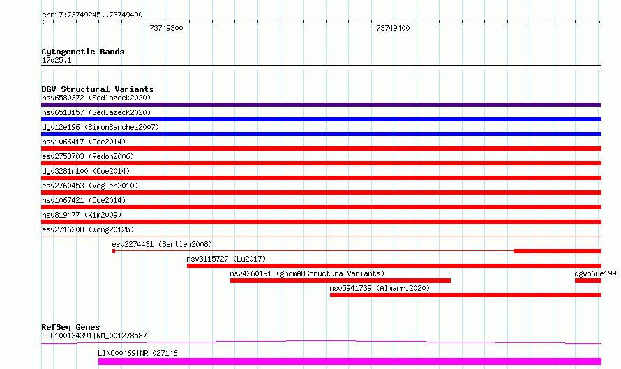
Task: Click the red esv2758703 variant bar
Action: [x=321, y=163]
